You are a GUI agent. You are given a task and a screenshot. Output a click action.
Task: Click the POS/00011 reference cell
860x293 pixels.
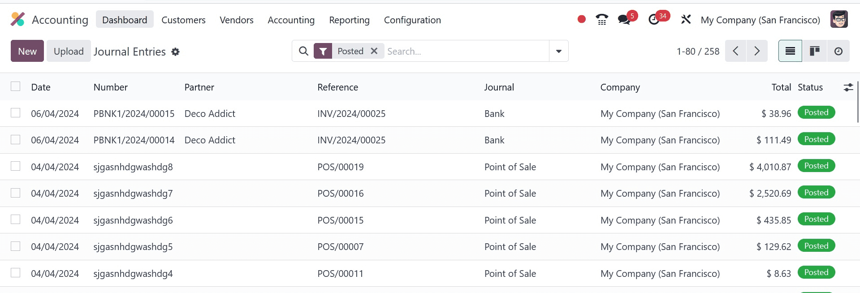coord(341,274)
